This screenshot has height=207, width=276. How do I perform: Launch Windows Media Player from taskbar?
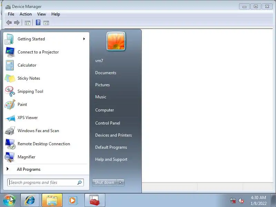72,200
